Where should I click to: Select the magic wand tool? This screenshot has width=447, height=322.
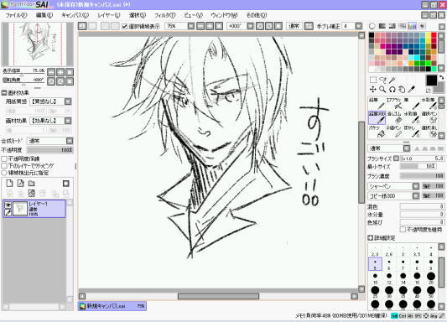pyautogui.click(x=392, y=80)
